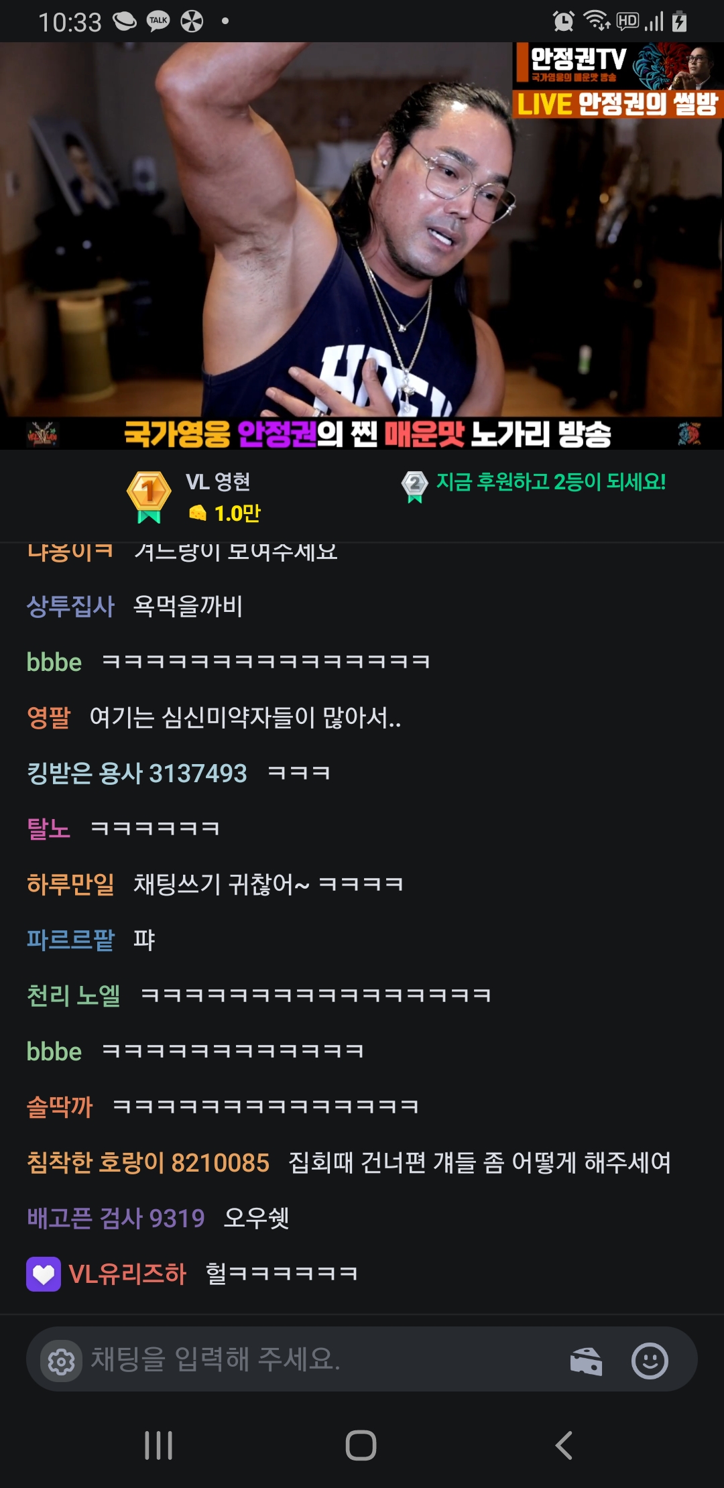The image size is (724, 1488).
Task: Tap the live video player
Action: click(362, 246)
